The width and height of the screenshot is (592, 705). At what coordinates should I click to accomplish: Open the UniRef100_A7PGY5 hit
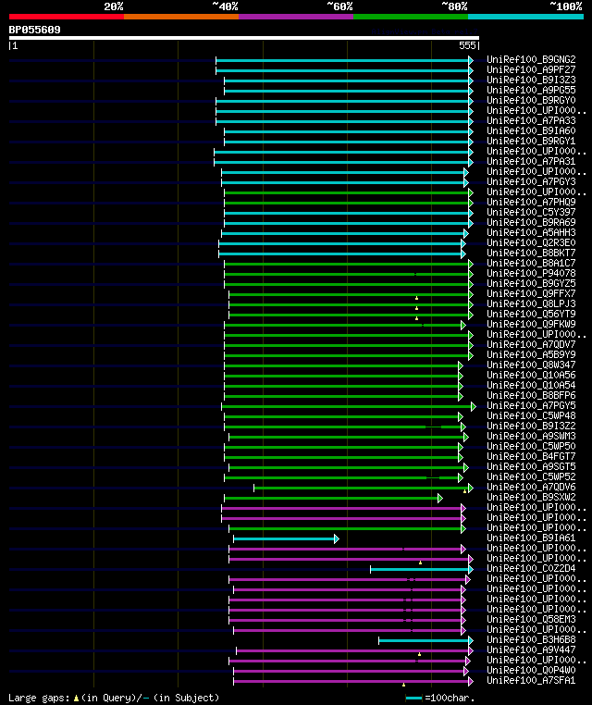coord(531,405)
